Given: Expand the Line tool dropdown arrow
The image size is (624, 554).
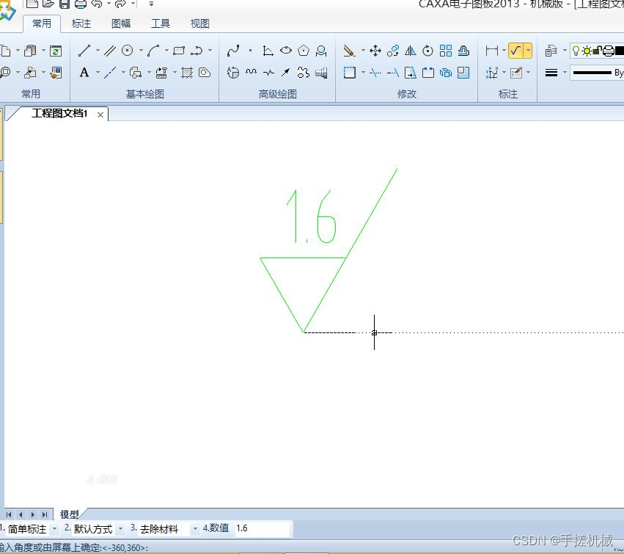Looking at the screenshot, I should pos(98,51).
